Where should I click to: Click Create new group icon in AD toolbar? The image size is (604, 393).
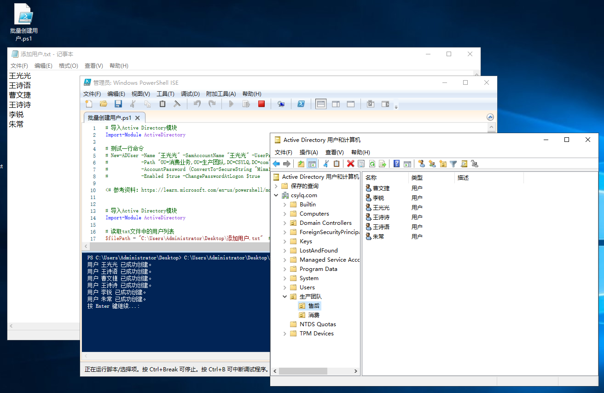tap(432, 164)
